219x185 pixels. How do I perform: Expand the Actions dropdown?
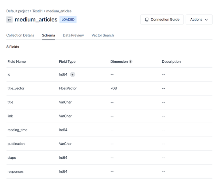point(199,20)
